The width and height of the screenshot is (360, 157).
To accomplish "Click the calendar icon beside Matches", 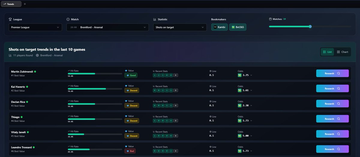I will [x=270, y=19].
